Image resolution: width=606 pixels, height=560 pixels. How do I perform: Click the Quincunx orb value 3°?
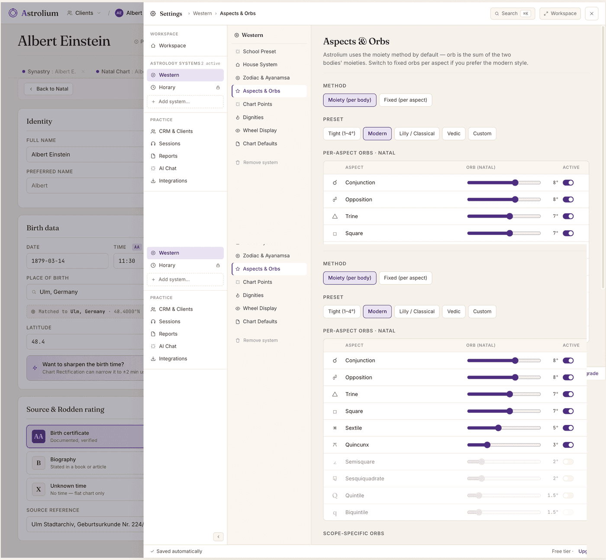point(555,445)
